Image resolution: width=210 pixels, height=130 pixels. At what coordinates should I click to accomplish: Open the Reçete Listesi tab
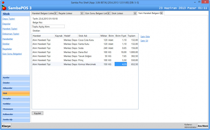point(68,13)
